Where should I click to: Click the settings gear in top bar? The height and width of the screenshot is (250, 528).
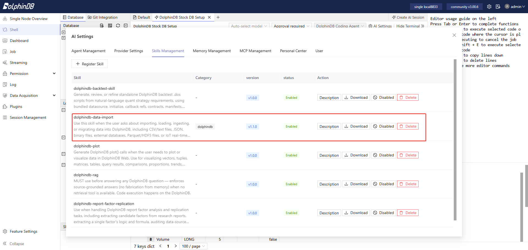(489, 7)
